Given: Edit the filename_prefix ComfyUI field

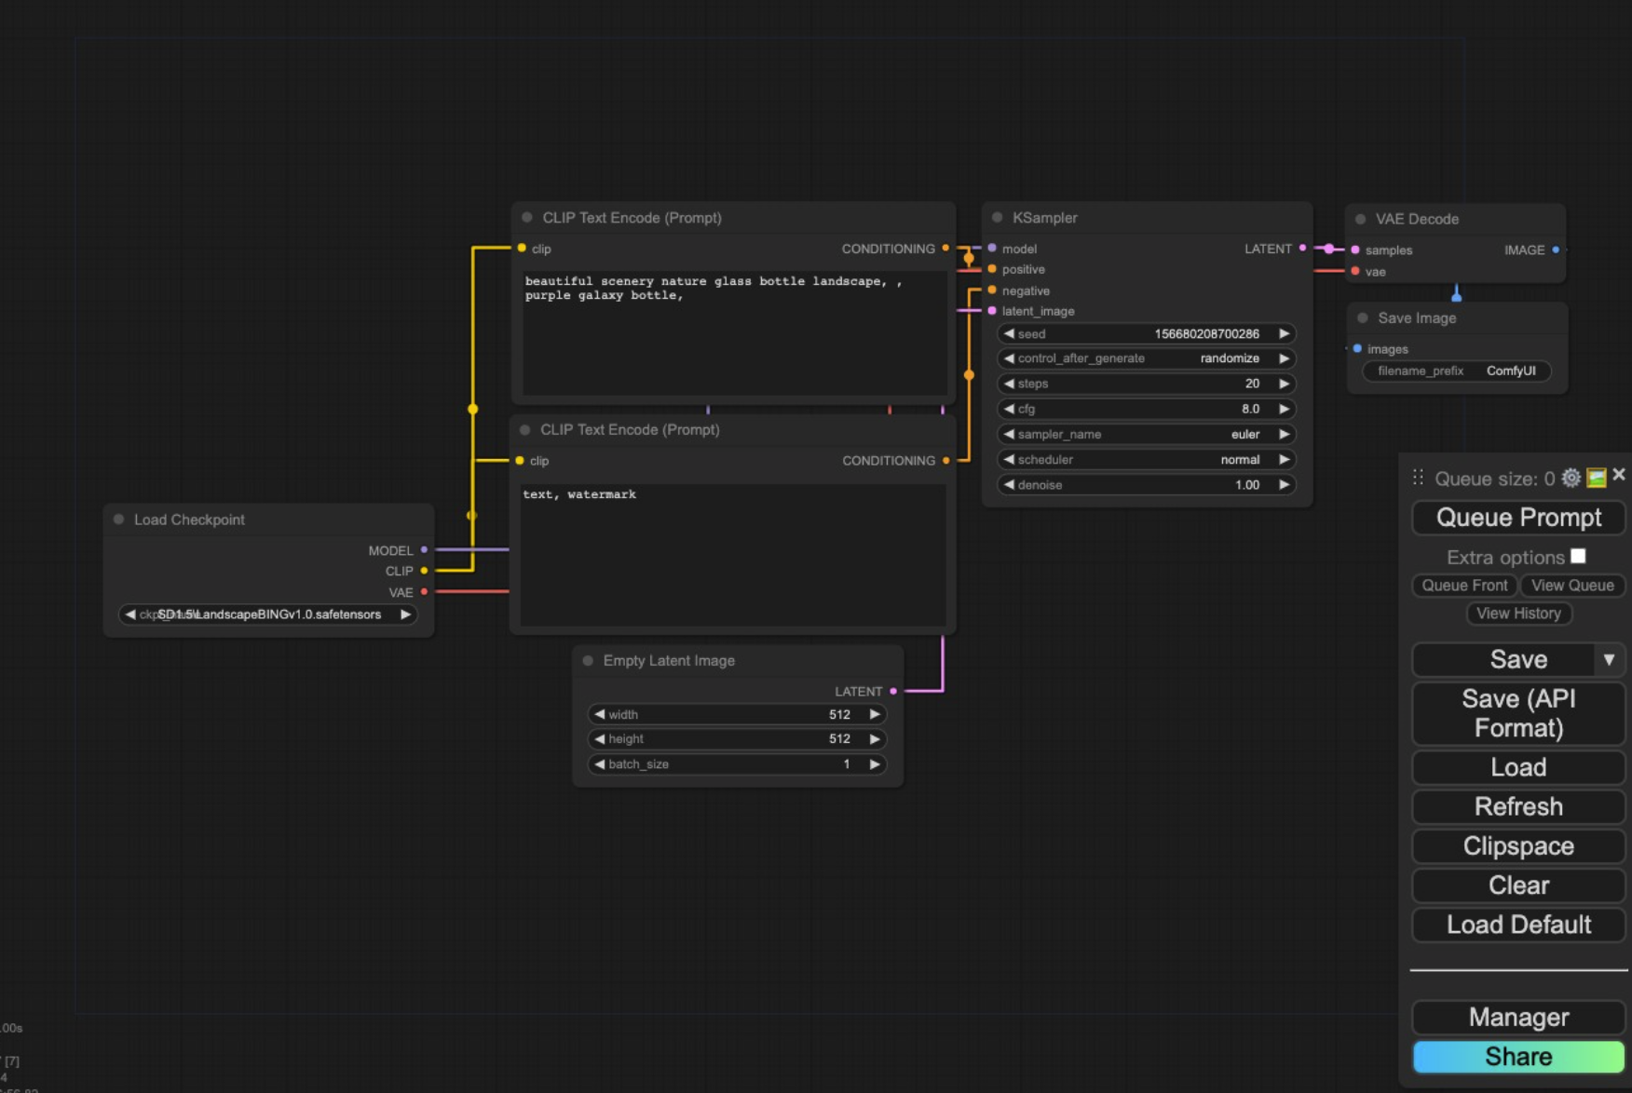Looking at the screenshot, I should point(1457,371).
